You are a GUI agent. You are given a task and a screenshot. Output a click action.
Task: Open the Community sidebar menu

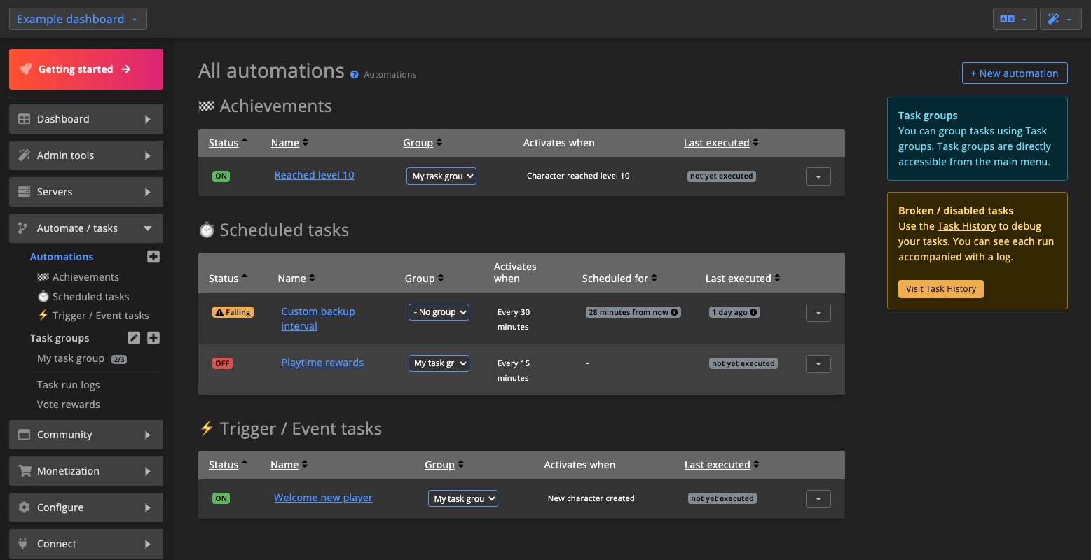64,434
